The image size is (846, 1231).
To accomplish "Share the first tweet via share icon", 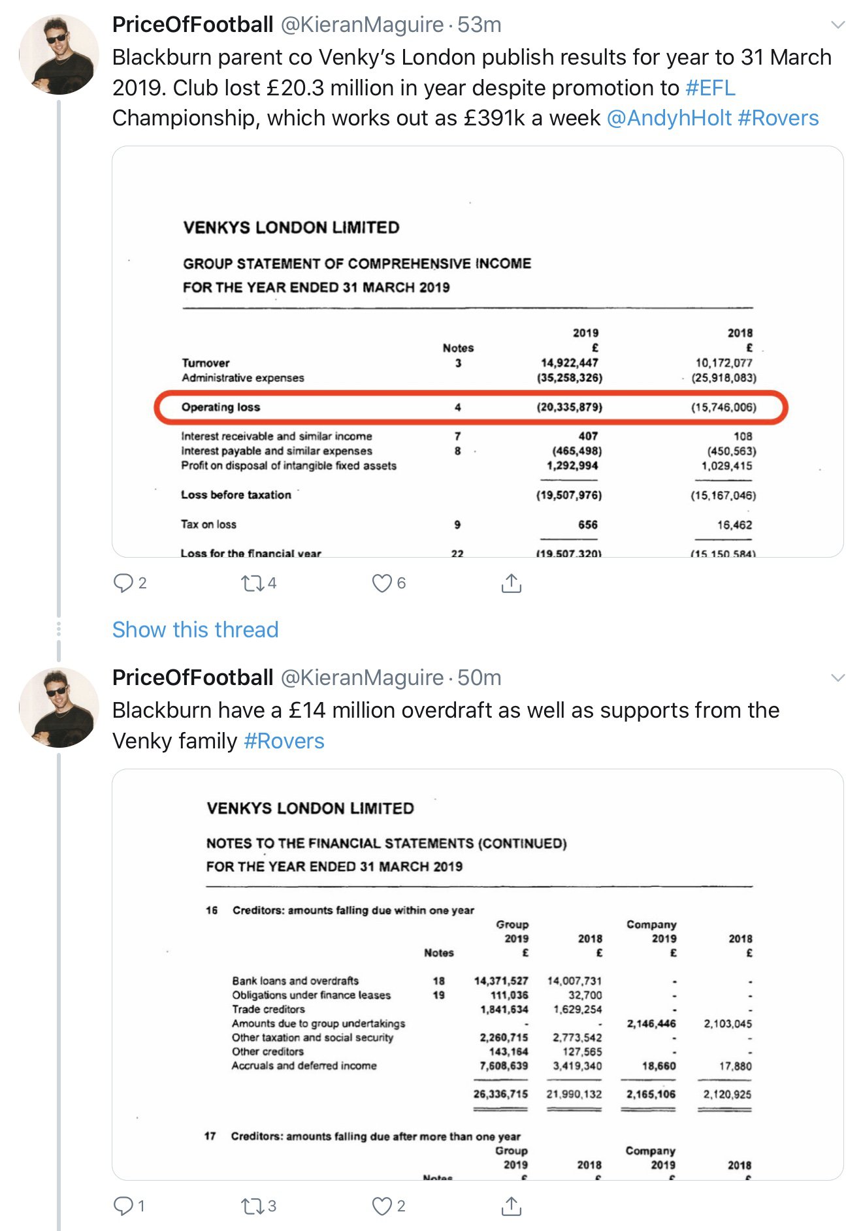I will (x=511, y=583).
